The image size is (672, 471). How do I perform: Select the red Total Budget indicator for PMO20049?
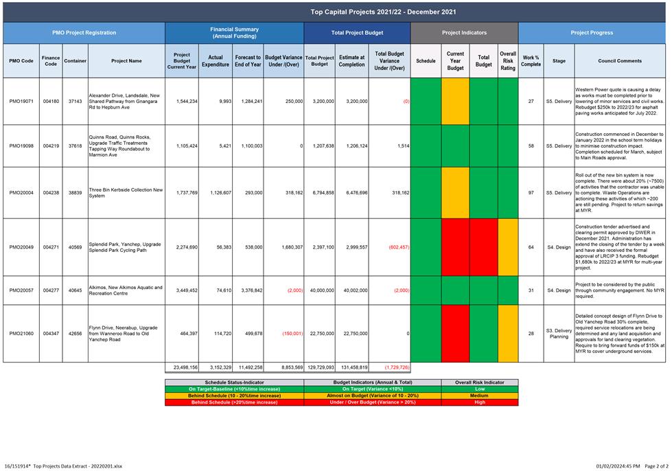tap(483, 247)
